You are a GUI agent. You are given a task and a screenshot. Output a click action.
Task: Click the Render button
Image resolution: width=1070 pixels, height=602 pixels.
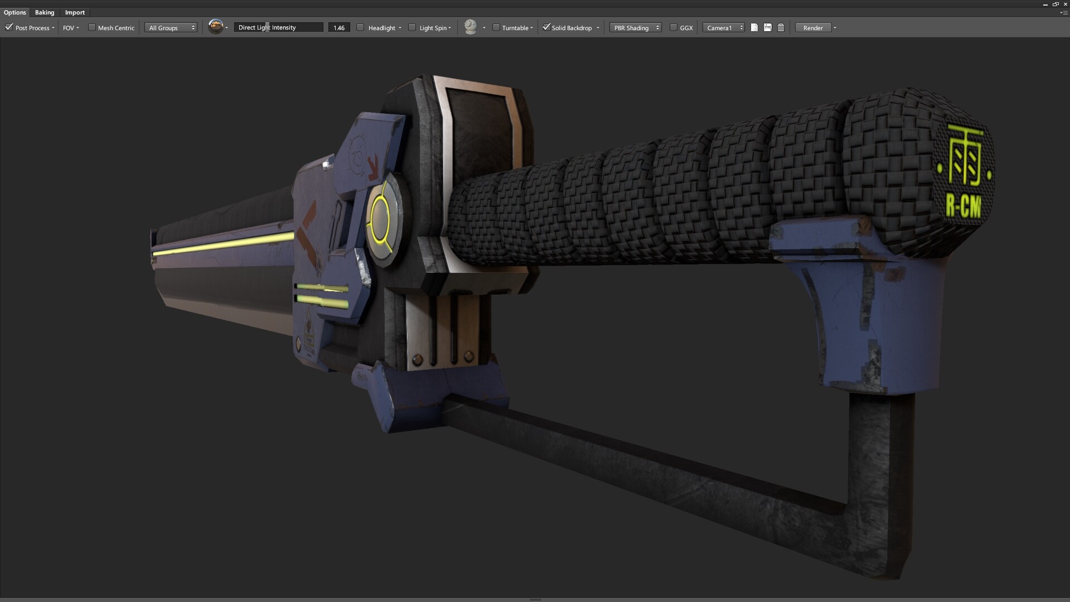click(x=812, y=27)
